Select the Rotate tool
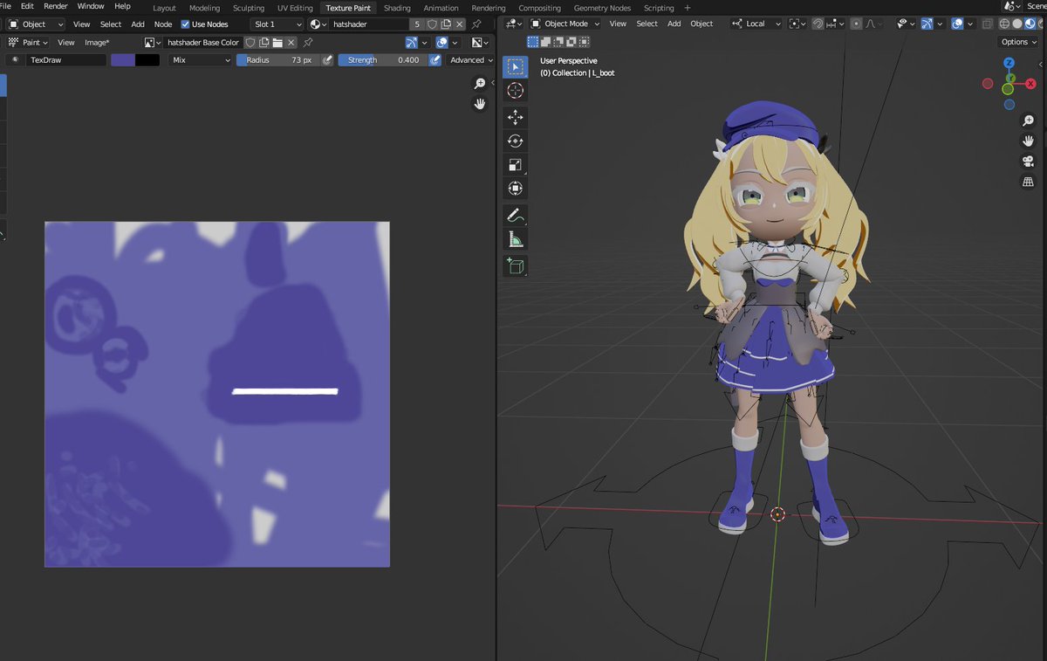Image resolution: width=1047 pixels, height=661 pixels. [x=516, y=141]
